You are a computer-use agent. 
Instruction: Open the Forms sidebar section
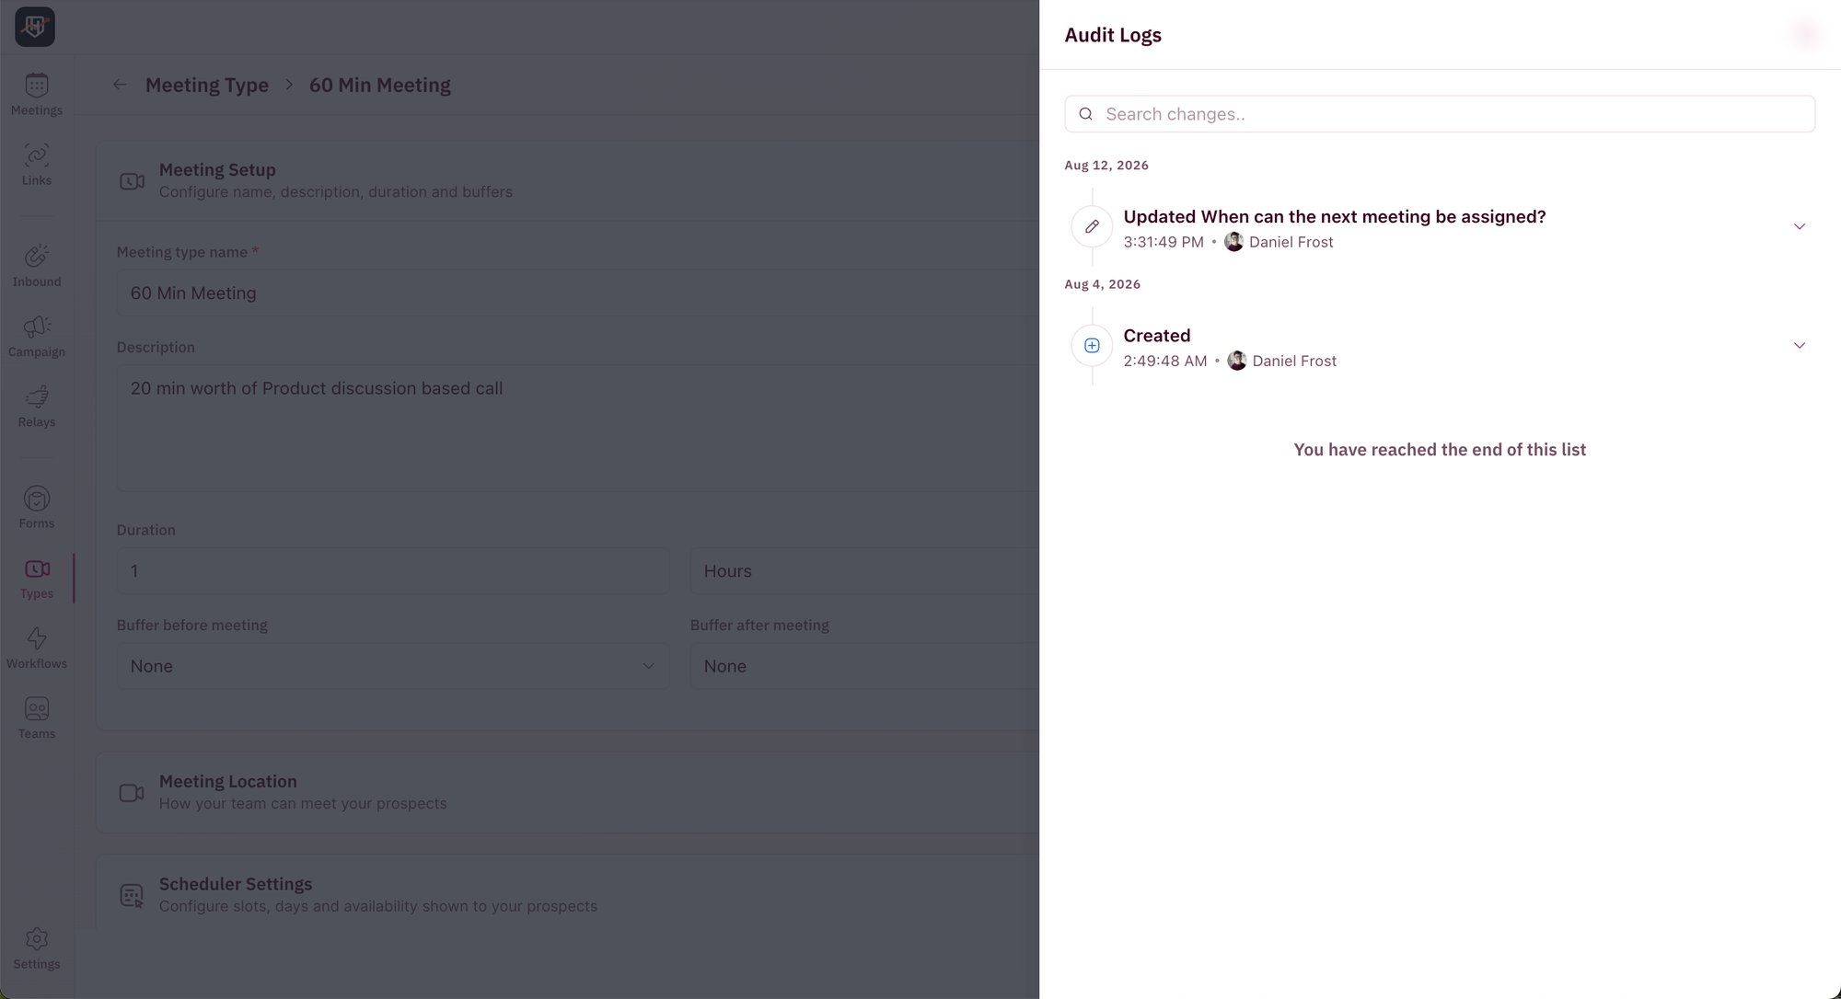pos(37,508)
